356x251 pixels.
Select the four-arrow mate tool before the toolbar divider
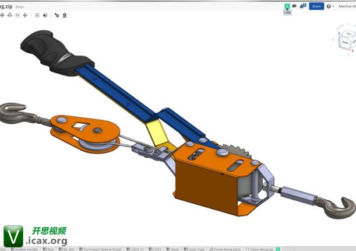click(x=25, y=15)
